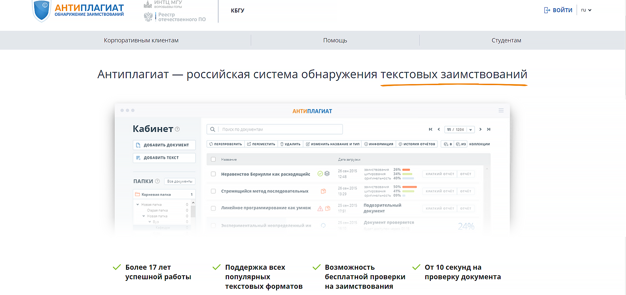Click warning triangle on Линейное программирование row

[320, 208]
